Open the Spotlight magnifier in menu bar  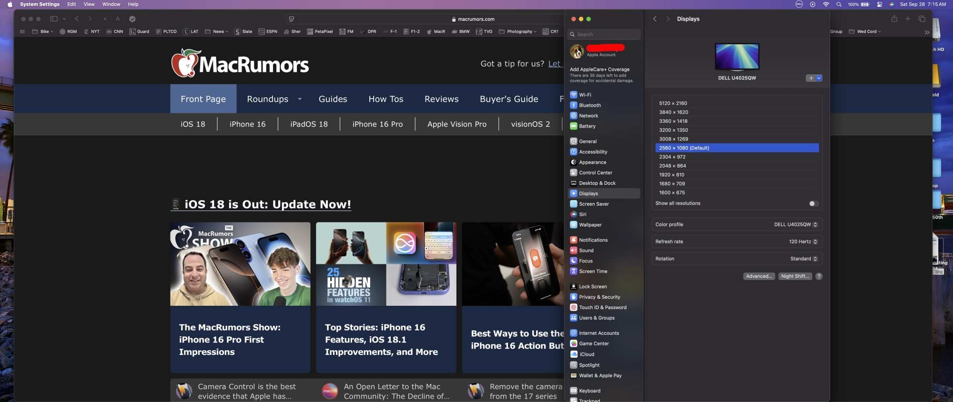(x=839, y=4)
